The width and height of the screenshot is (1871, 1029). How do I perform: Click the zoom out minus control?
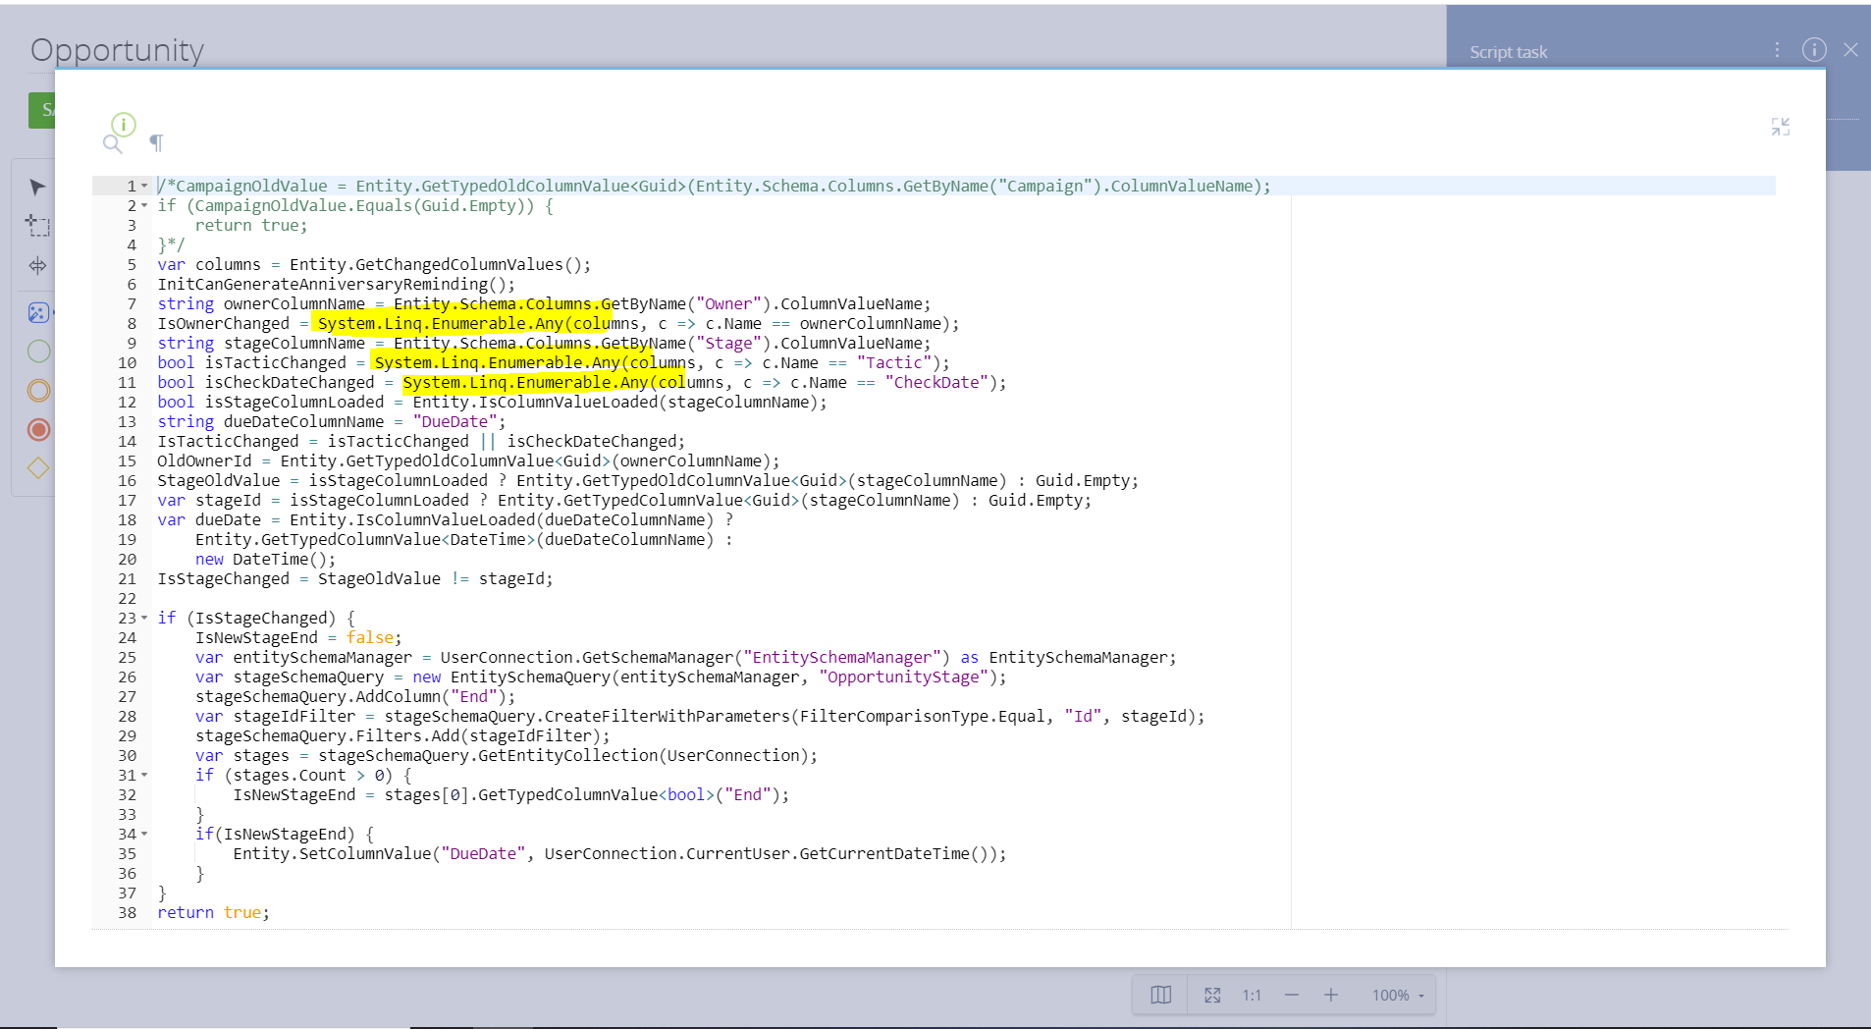point(1292,995)
